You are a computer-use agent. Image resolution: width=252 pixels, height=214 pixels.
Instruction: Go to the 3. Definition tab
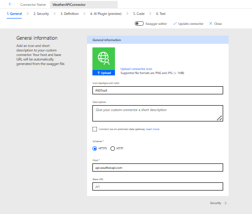69,14
